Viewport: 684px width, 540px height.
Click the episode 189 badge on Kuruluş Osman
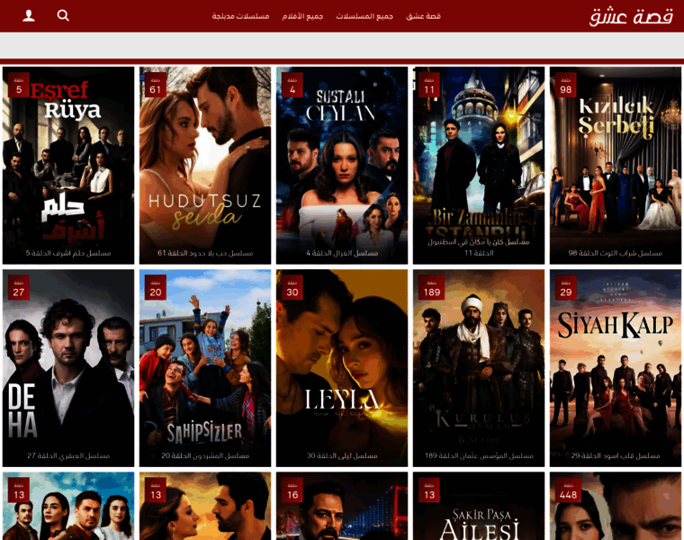432,287
